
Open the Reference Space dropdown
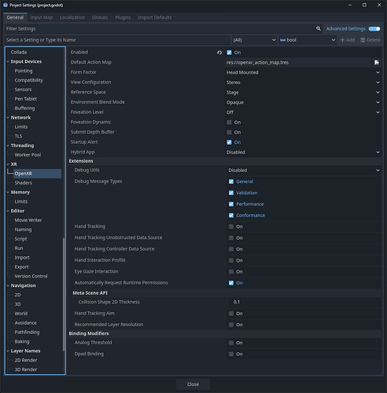(303, 93)
